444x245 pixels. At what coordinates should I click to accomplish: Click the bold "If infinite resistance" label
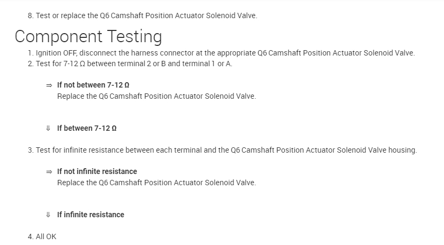(90, 215)
